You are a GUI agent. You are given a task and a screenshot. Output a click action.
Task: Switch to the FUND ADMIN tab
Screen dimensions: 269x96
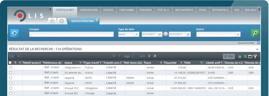coord(126,10)
